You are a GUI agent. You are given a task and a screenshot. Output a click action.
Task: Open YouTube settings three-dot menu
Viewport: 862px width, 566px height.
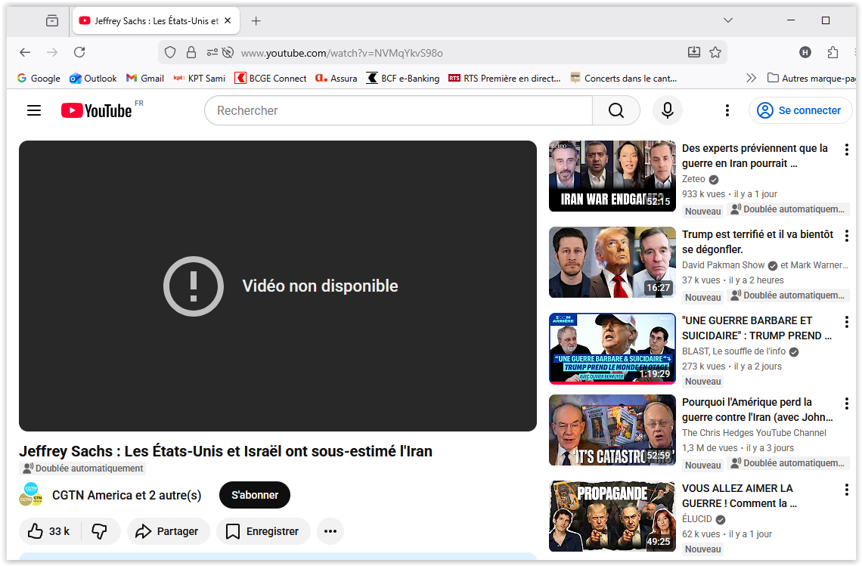coord(727,111)
